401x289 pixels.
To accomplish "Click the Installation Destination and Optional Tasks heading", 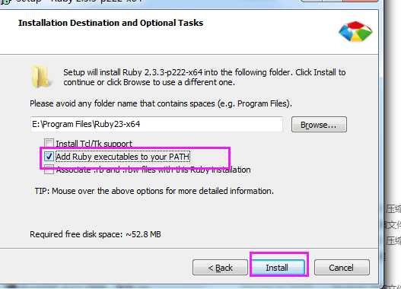I will click(x=111, y=23).
